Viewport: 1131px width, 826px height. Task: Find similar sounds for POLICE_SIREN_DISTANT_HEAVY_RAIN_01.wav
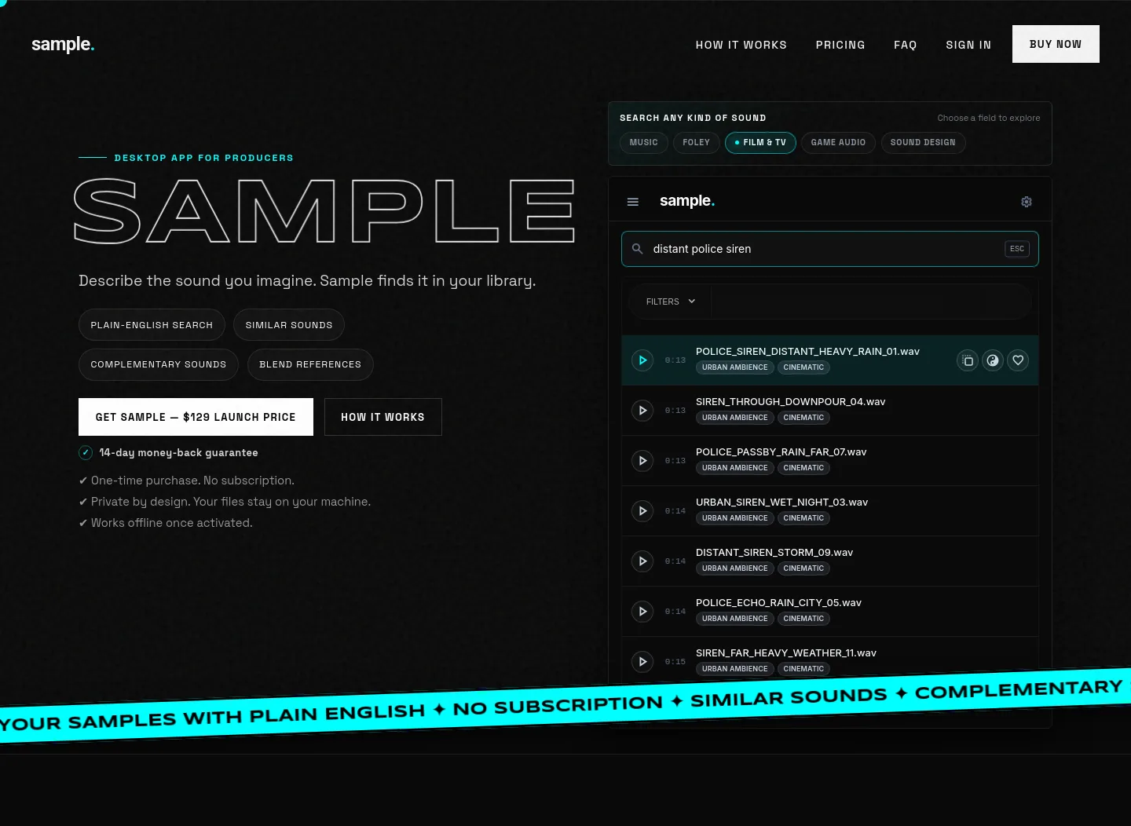[x=968, y=360]
